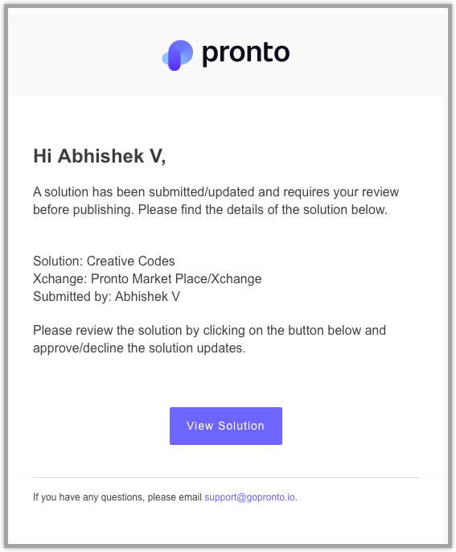Open the View Solution button
This screenshot has height=552, width=456.
[x=225, y=426]
